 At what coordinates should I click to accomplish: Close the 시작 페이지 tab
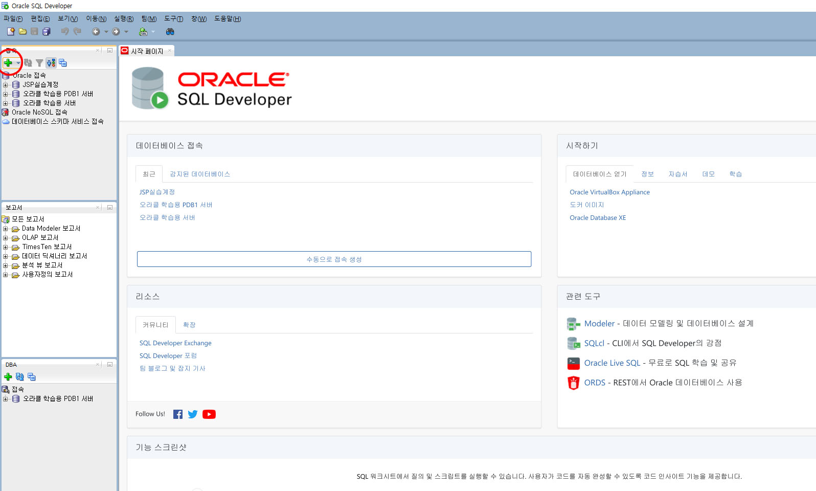[170, 51]
